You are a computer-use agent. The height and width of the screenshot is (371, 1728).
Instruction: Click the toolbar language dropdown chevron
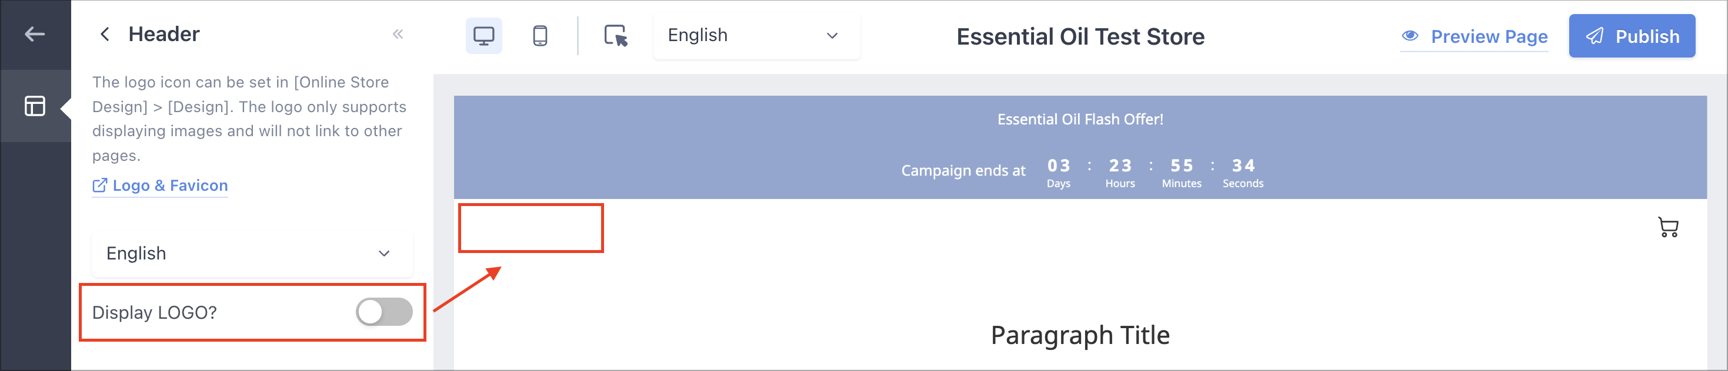832,35
